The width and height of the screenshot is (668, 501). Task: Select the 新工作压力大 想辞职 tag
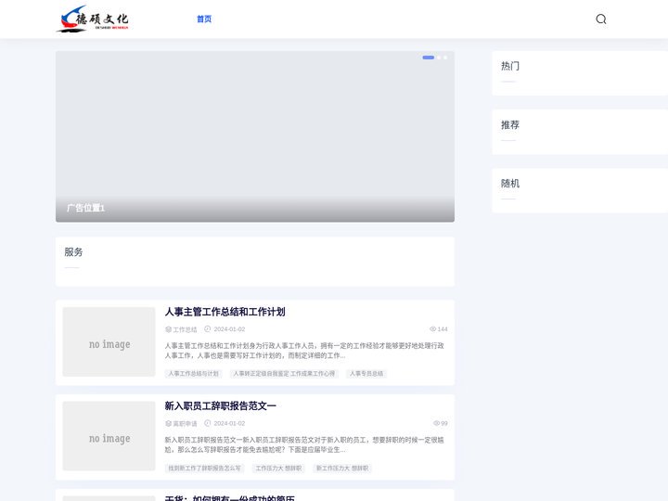[x=342, y=469]
